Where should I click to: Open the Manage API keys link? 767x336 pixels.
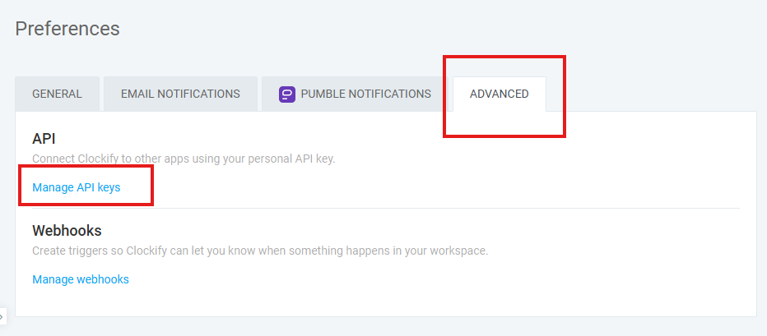(x=77, y=187)
